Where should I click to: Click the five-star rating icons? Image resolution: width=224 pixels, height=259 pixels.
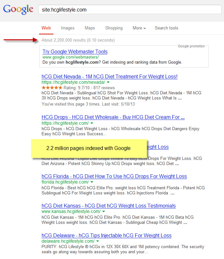pyautogui.click(x=52, y=88)
